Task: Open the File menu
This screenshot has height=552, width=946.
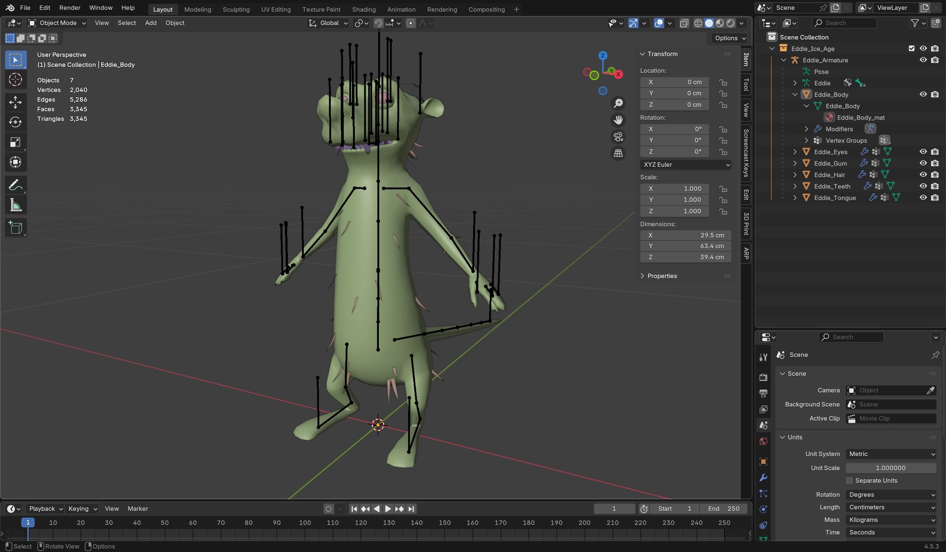Action: coord(25,8)
